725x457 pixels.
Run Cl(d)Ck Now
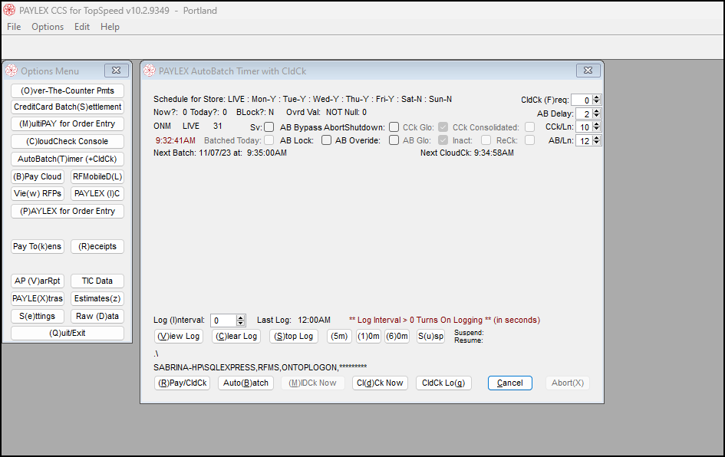tap(380, 383)
